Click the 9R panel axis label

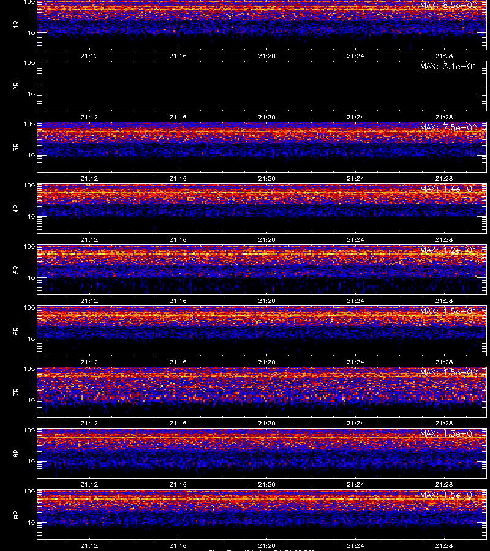pos(16,515)
